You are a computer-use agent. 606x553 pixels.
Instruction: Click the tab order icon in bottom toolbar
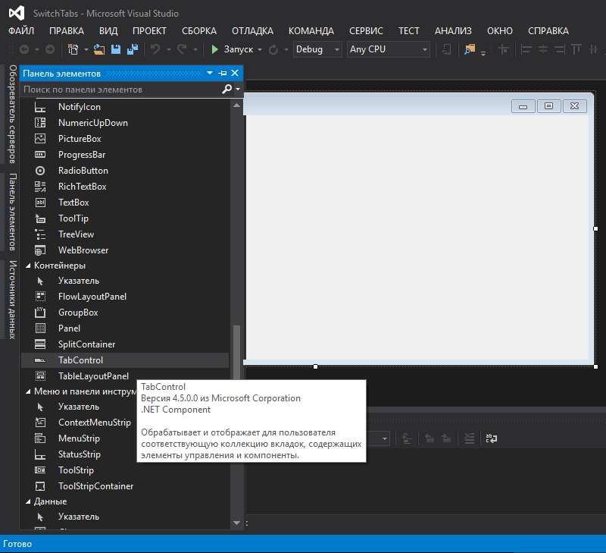point(491,438)
